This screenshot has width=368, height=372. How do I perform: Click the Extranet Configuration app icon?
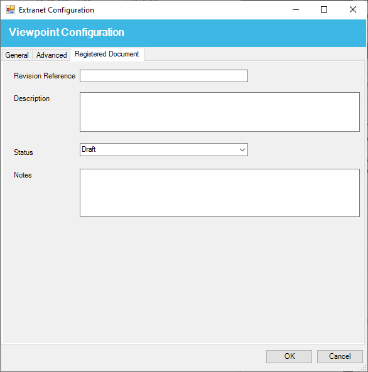tap(11, 10)
